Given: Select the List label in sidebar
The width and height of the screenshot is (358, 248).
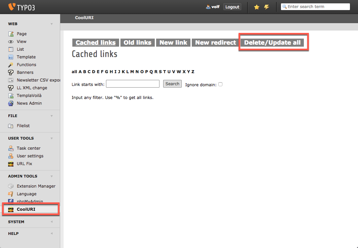Looking at the screenshot, I should pos(20,49).
